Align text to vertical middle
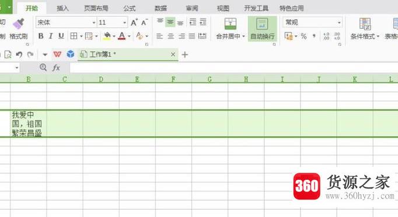The image size is (398, 217). tap(170, 22)
